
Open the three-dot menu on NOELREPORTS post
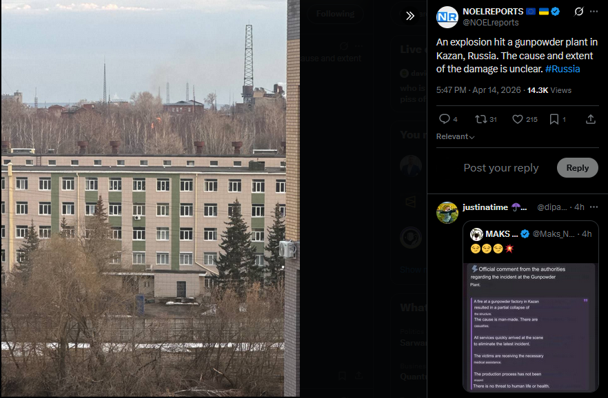tap(594, 12)
